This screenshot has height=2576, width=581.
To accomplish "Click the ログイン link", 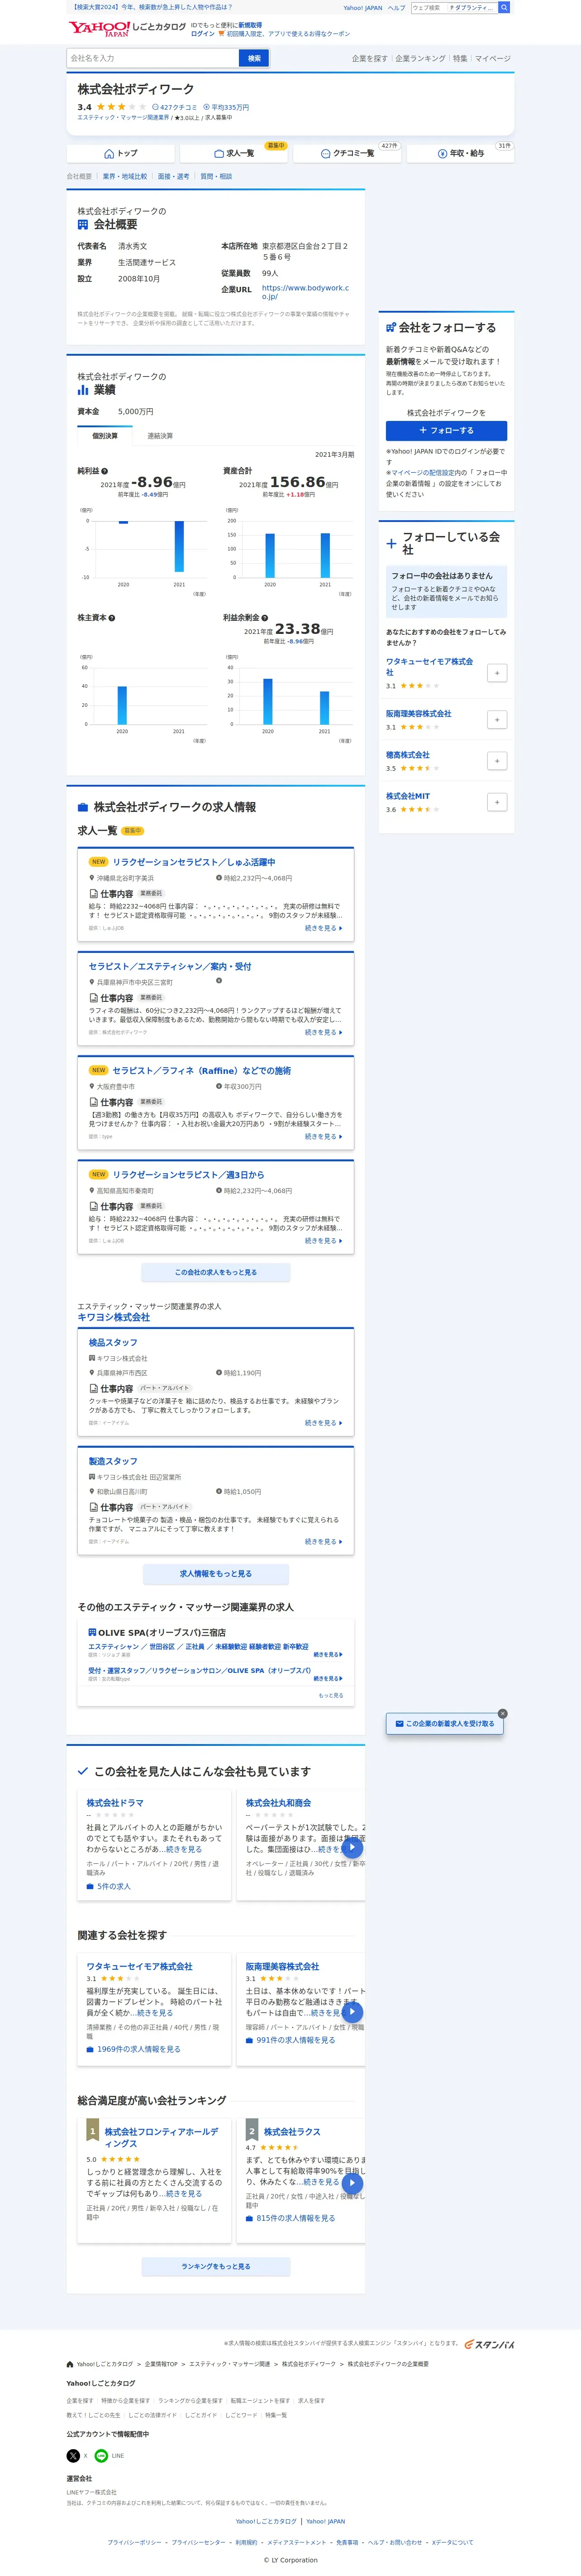I will pos(203,34).
